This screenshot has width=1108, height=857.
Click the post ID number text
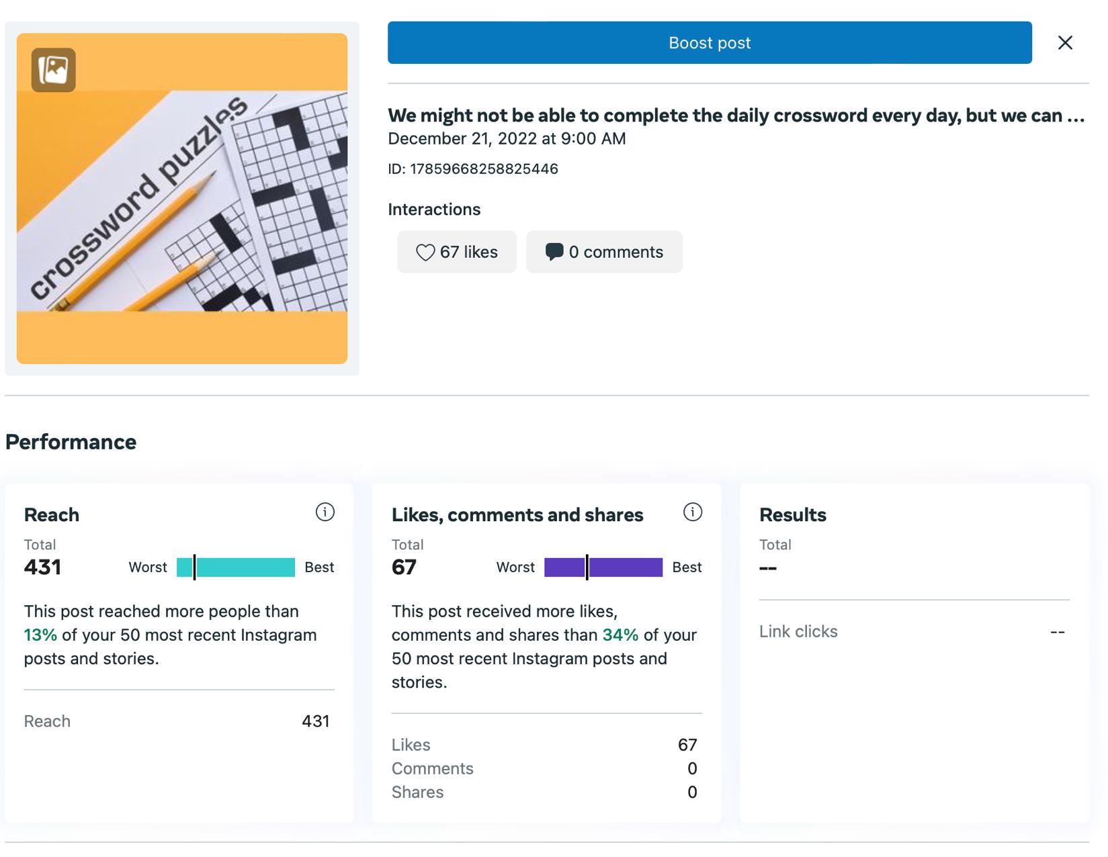coord(484,169)
